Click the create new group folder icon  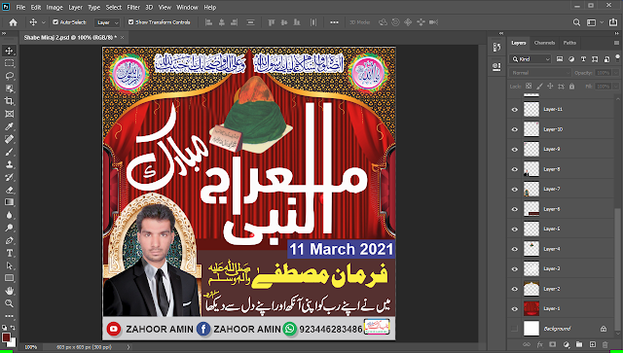pos(579,344)
